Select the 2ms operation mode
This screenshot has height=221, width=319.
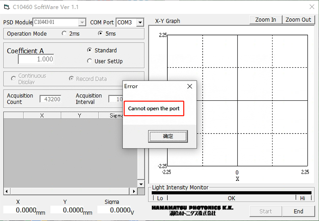pyautogui.click(x=64, y=34)
